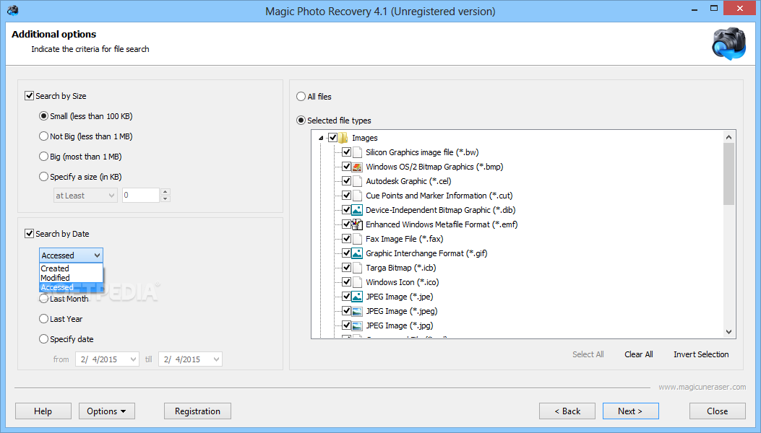Viewport: 761px width, 433px height.
Task: Click the Clear All link
Action: pos(639,354)
